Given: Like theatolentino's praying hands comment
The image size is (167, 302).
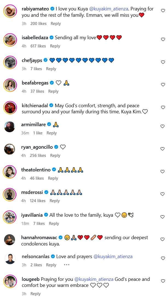Looking at the screenshot, I should [163, 172].
